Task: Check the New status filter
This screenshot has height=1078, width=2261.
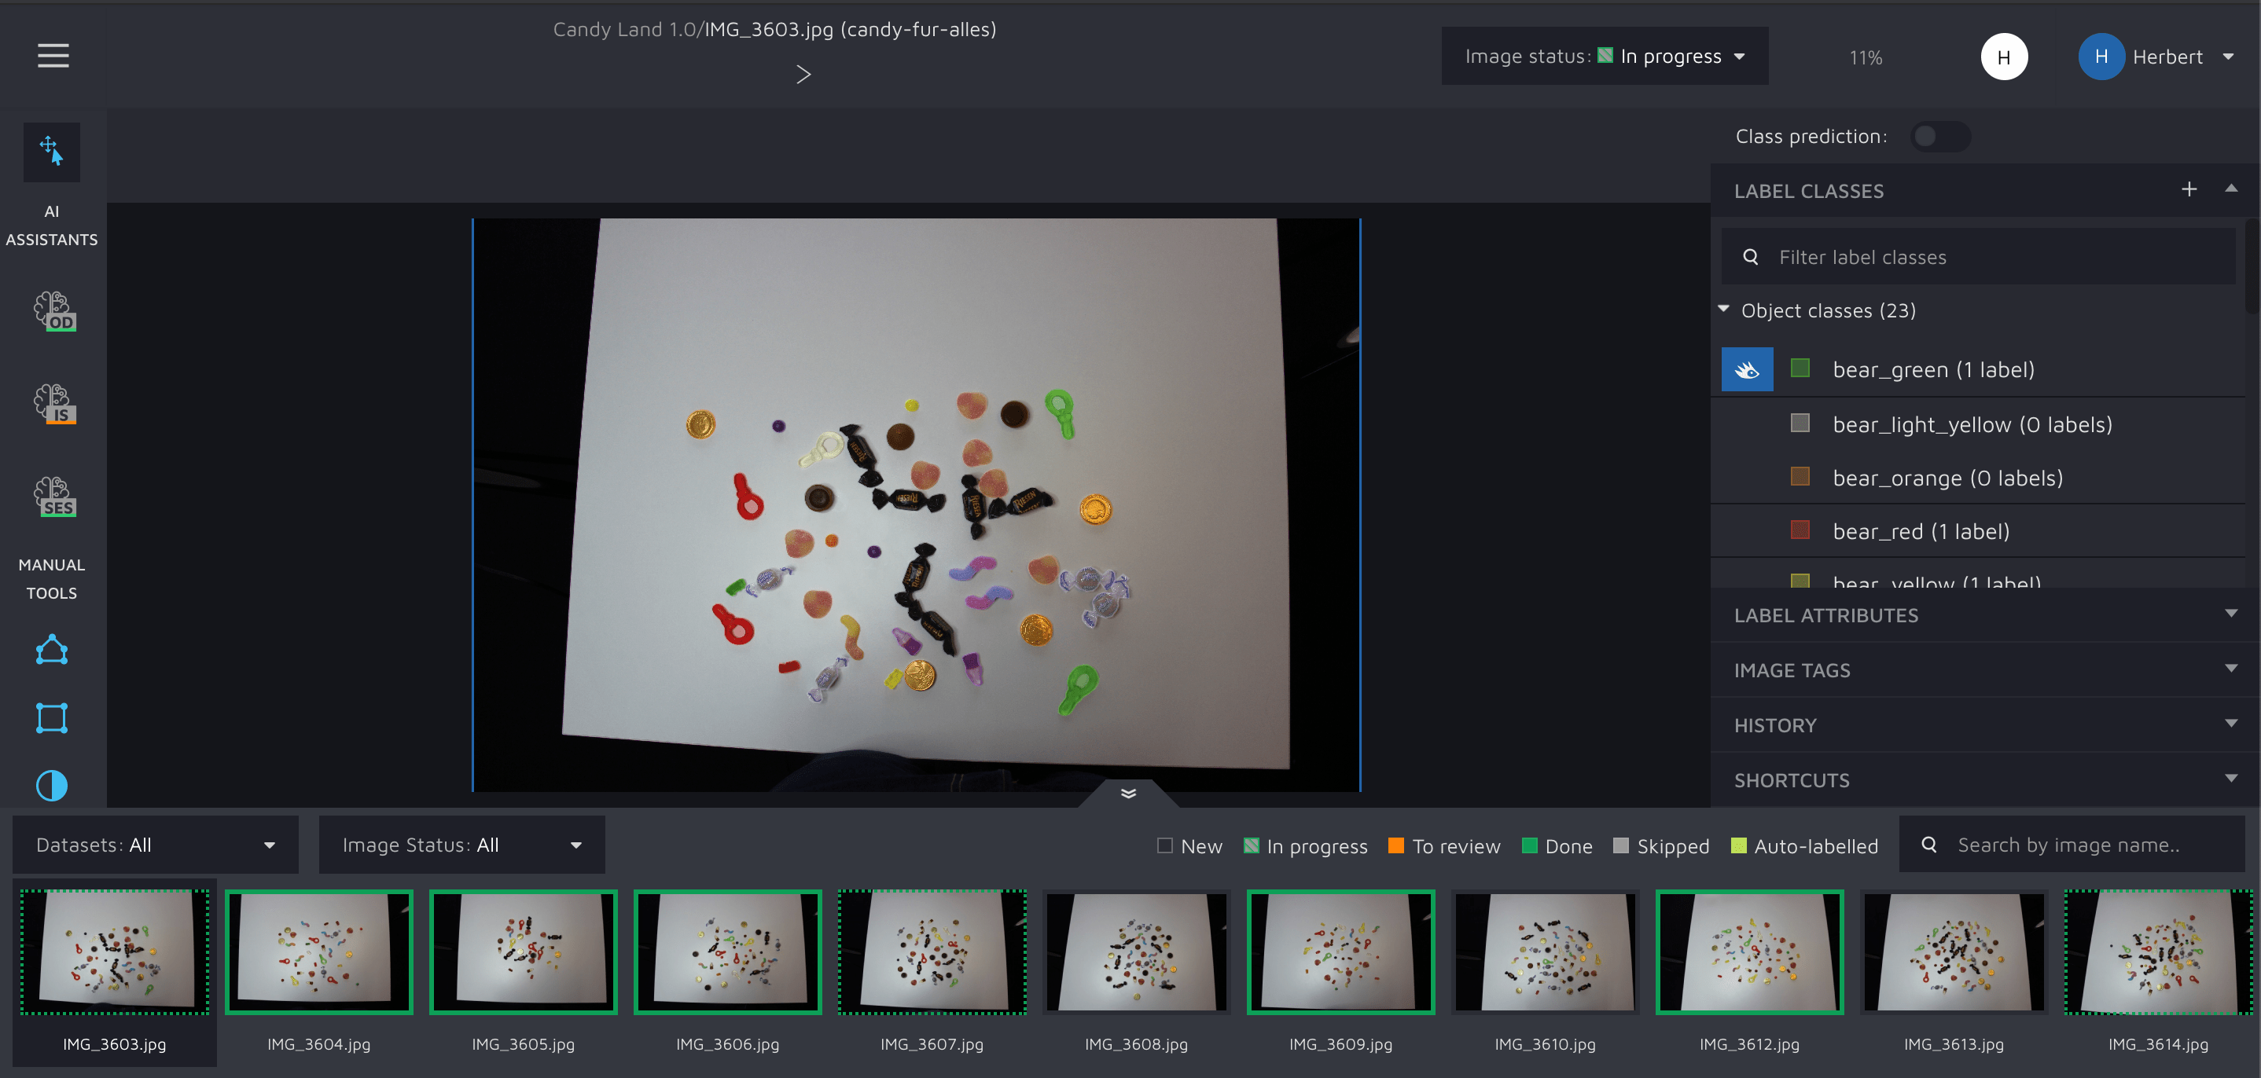Action: [x=1165, y=845]
